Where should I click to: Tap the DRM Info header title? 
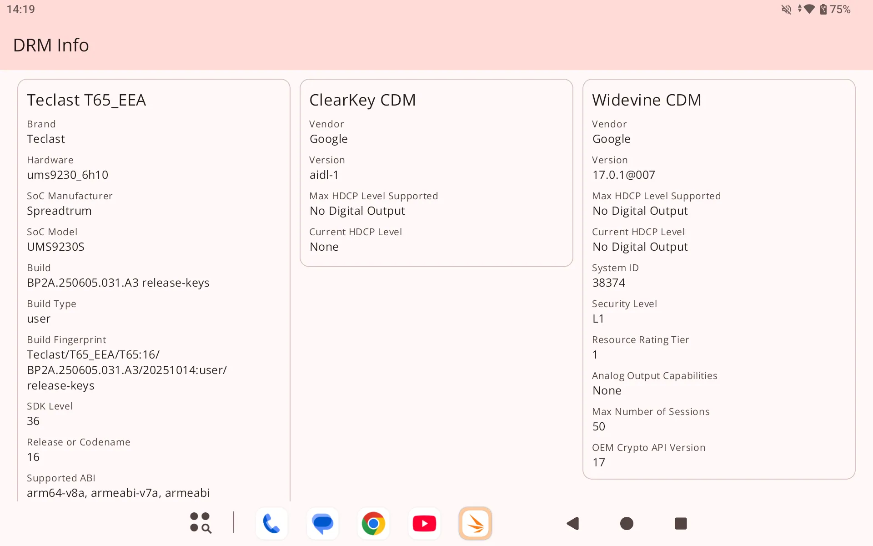click(x=51, y=45)
